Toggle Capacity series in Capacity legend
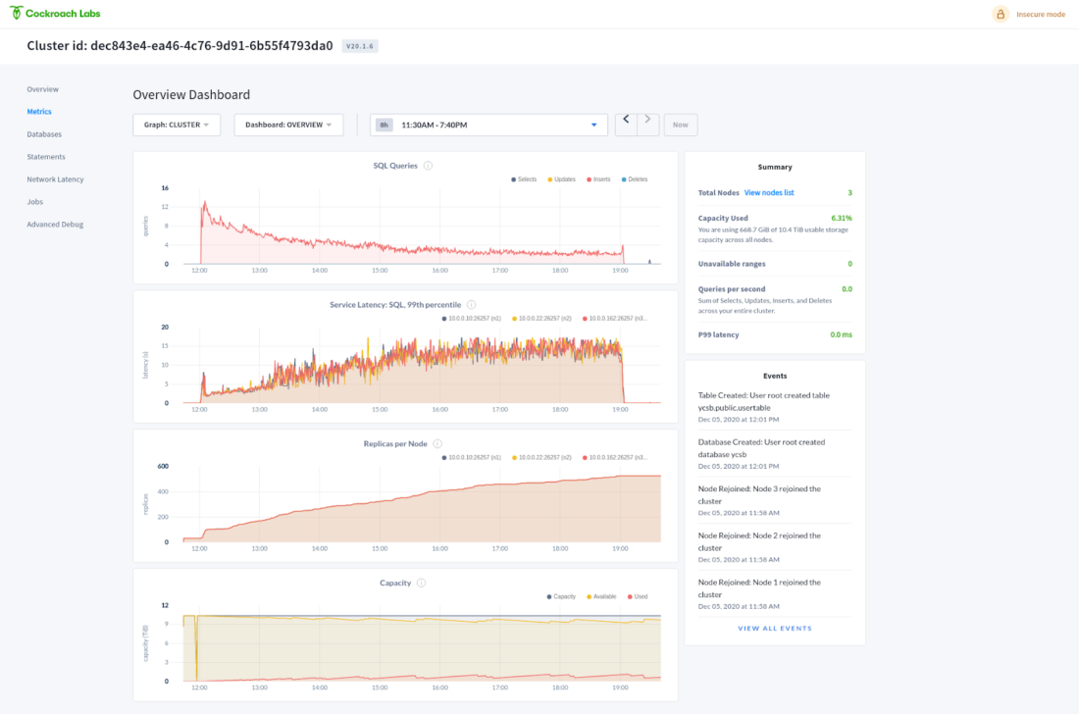The width and height of the screenshot is (1079, 714). pos(561,596)
